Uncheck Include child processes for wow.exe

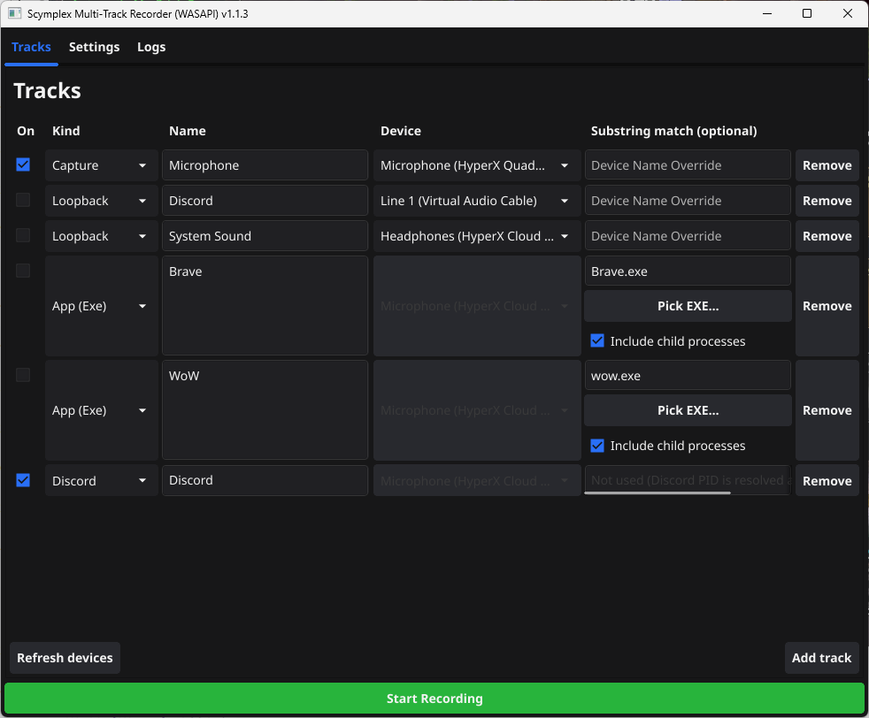597,445
